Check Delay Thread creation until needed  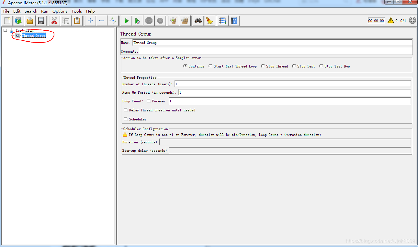click(x=126, y=110)
